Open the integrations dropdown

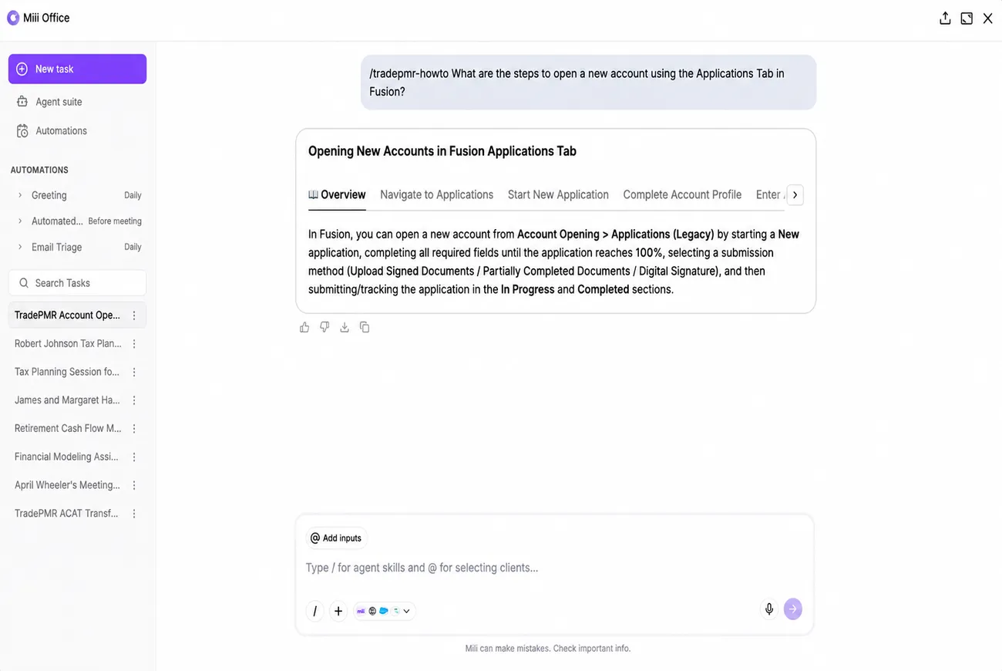(x=385, y=611)
